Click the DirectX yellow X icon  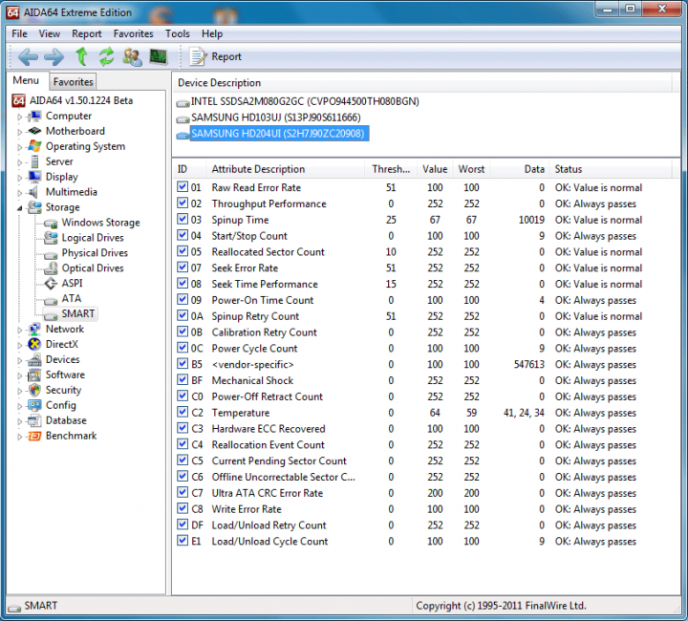pyautogui.click(x=34, y=344)
